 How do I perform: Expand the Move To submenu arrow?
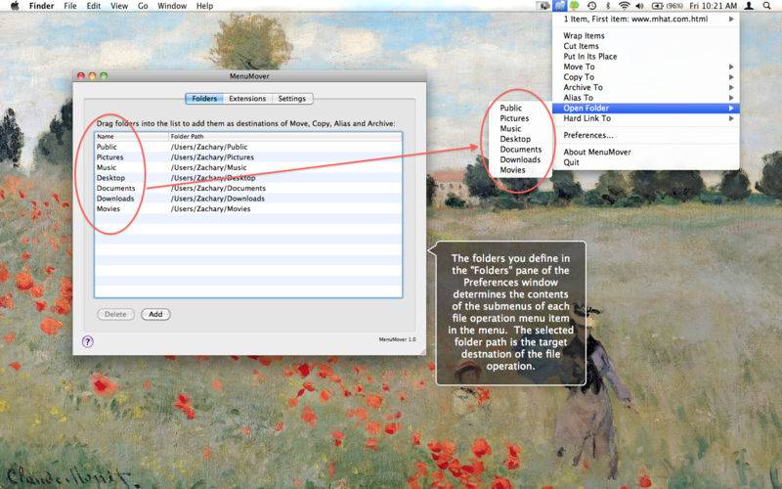[x=731, y=67]
